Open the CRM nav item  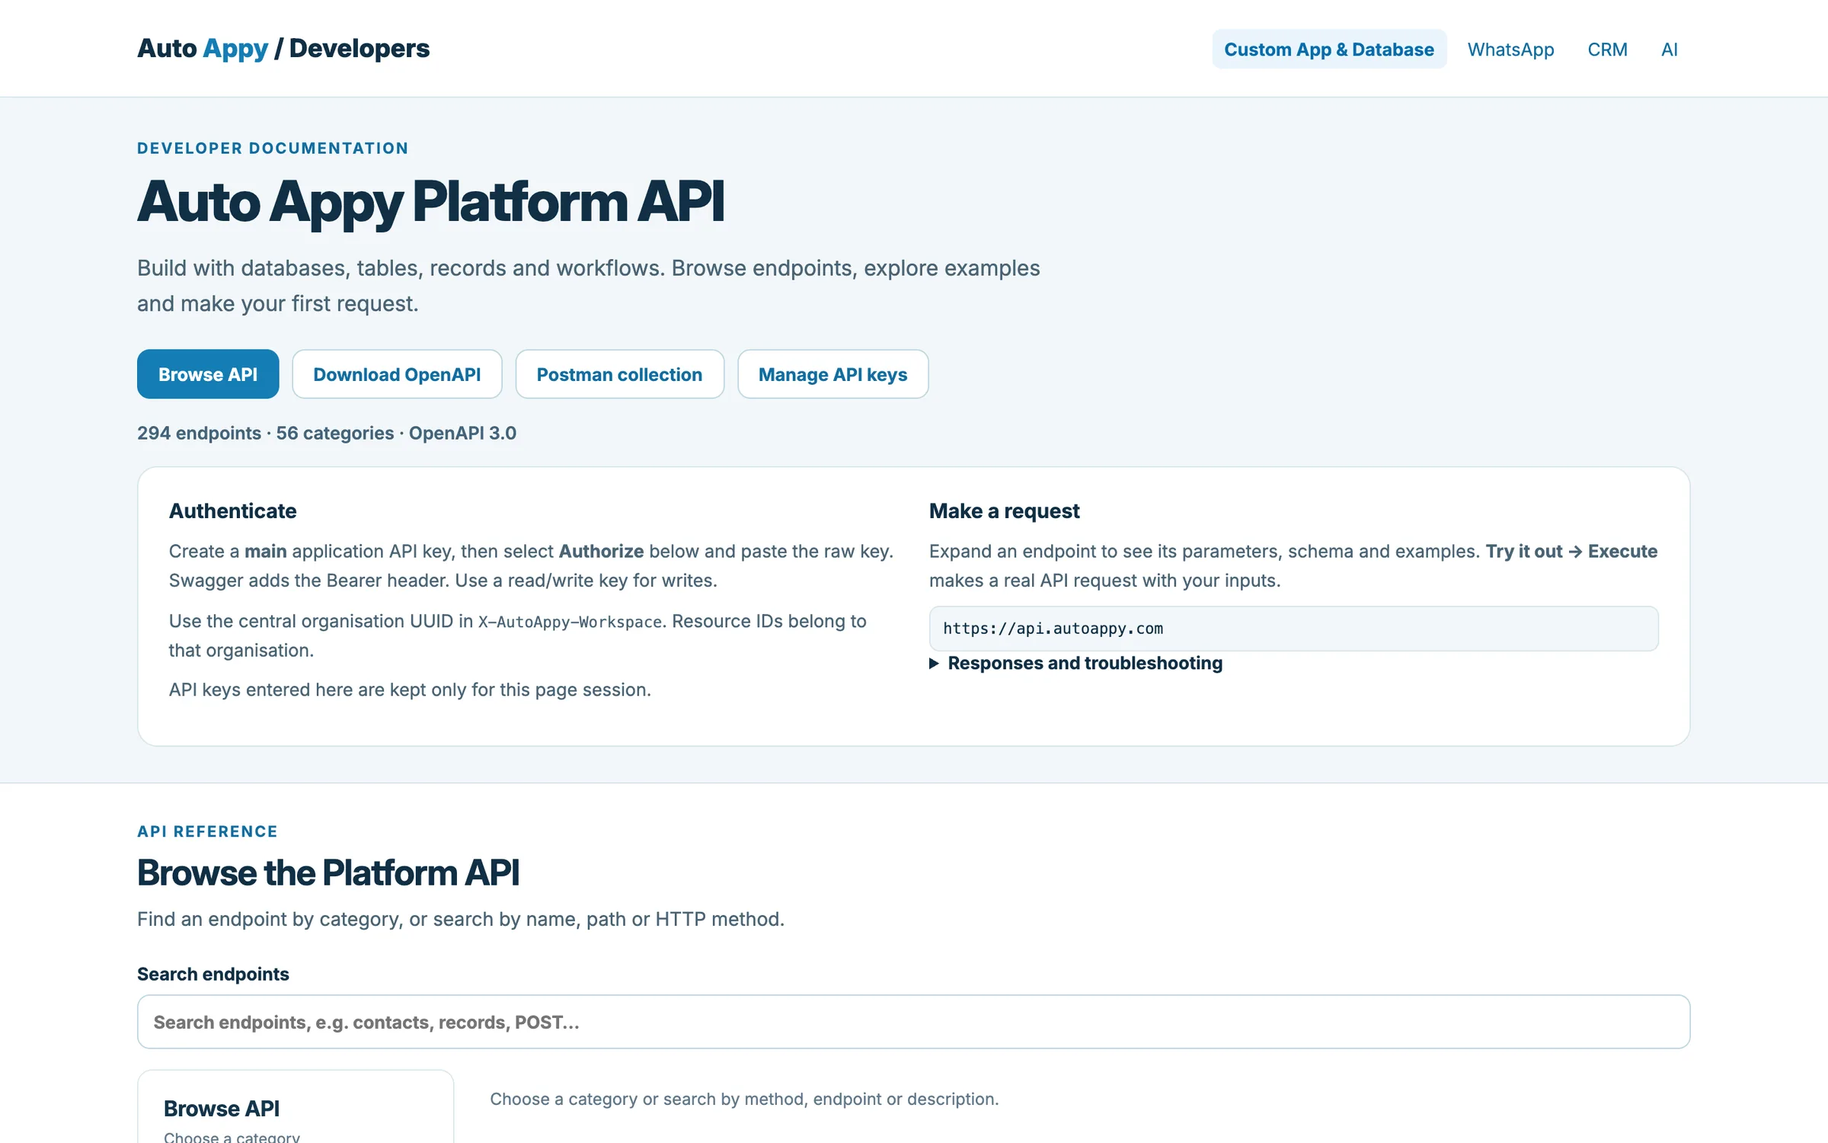pos(1607,50)
